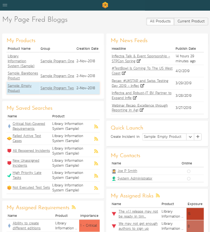
Task: Expand the Create Incident product dropdown arrow
Action: pyautogui.click(x=190, y=137)
